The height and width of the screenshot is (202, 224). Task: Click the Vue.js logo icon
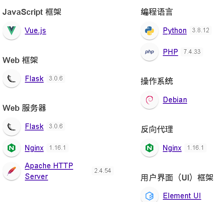pyautogui.click(x=11, y=30)
